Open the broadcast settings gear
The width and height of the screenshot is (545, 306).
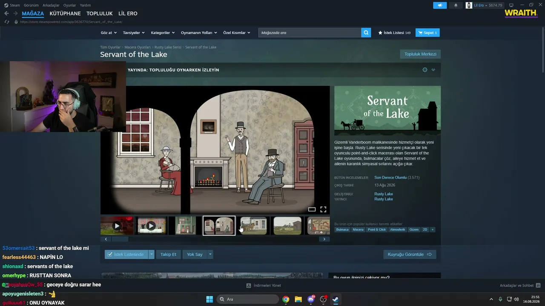pos(425,70)
